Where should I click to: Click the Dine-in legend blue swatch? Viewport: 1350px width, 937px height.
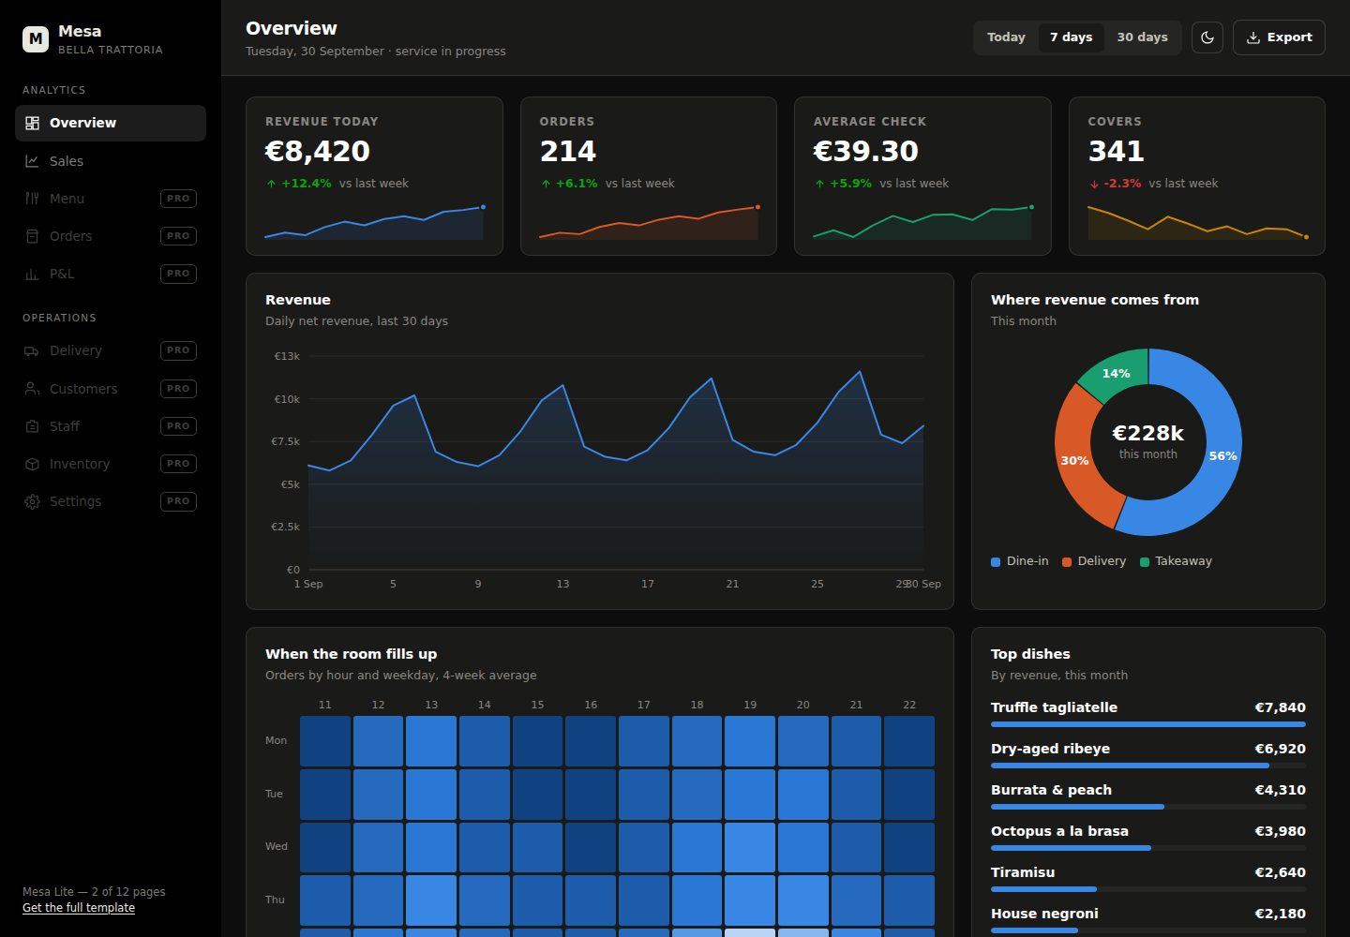pyautogui.click(x=996, y=562)
